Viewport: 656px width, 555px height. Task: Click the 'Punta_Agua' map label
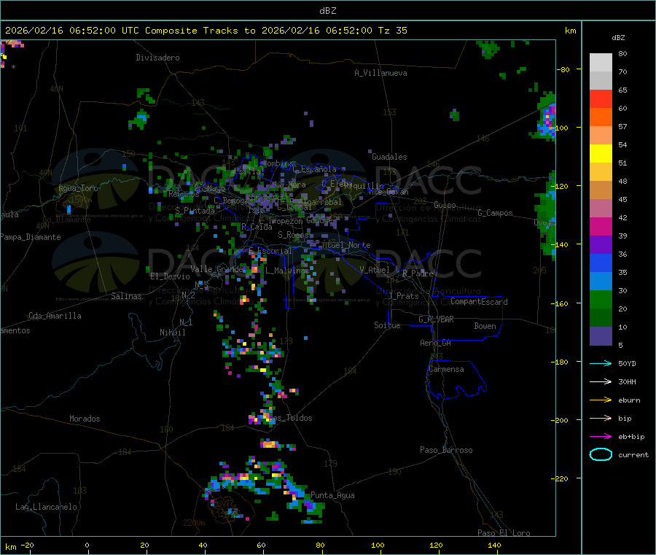tap(332, 495)
